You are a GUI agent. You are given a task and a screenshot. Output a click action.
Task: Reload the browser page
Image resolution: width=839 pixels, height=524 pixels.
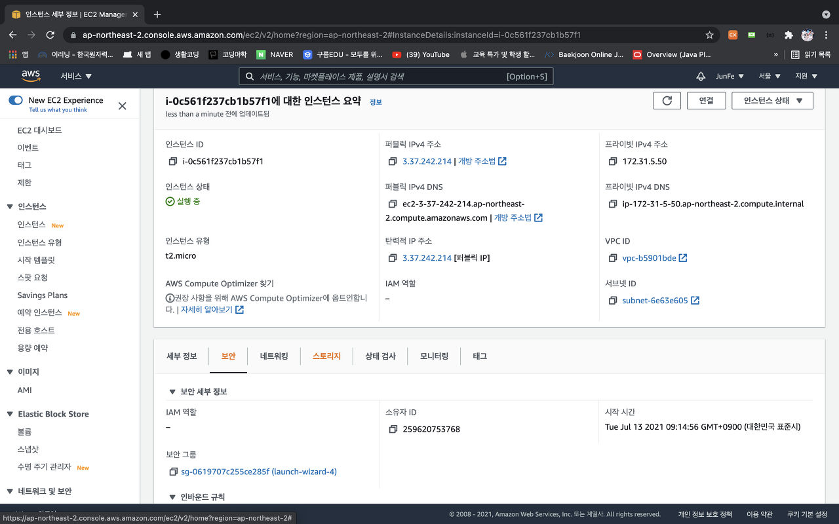point(50,35)
